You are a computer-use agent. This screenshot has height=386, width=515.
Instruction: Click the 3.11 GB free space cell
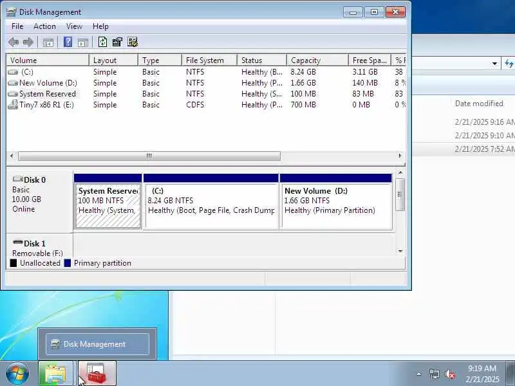[x=365, y=72]
